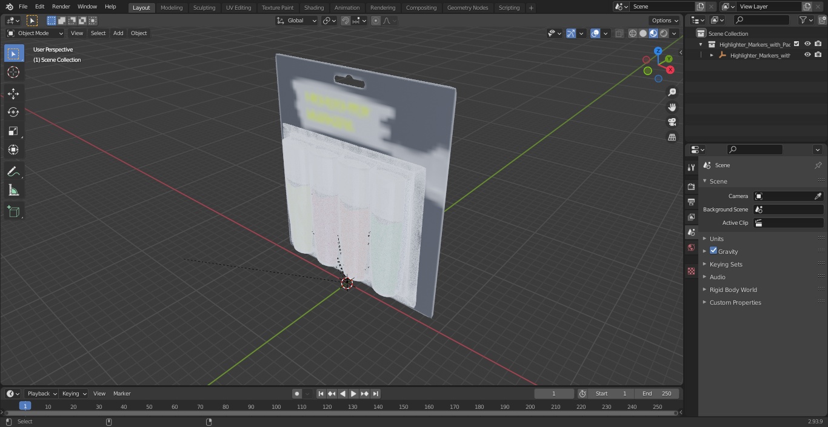Toggle render visibility of Highlighter_Markers_with object

[x=818, y=55]
